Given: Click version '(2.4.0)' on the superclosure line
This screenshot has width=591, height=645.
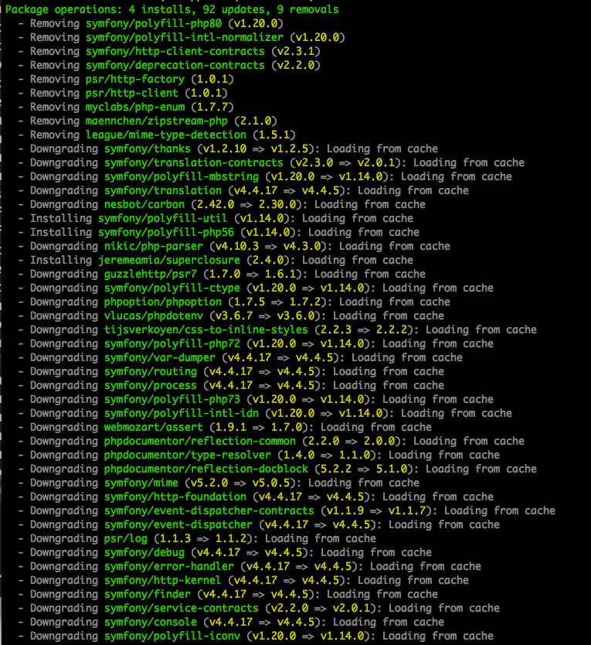Looking at the screenshot, I should click(267, 260).
